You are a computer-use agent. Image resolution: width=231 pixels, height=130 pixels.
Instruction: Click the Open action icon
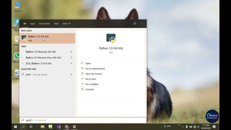point(82,63)
